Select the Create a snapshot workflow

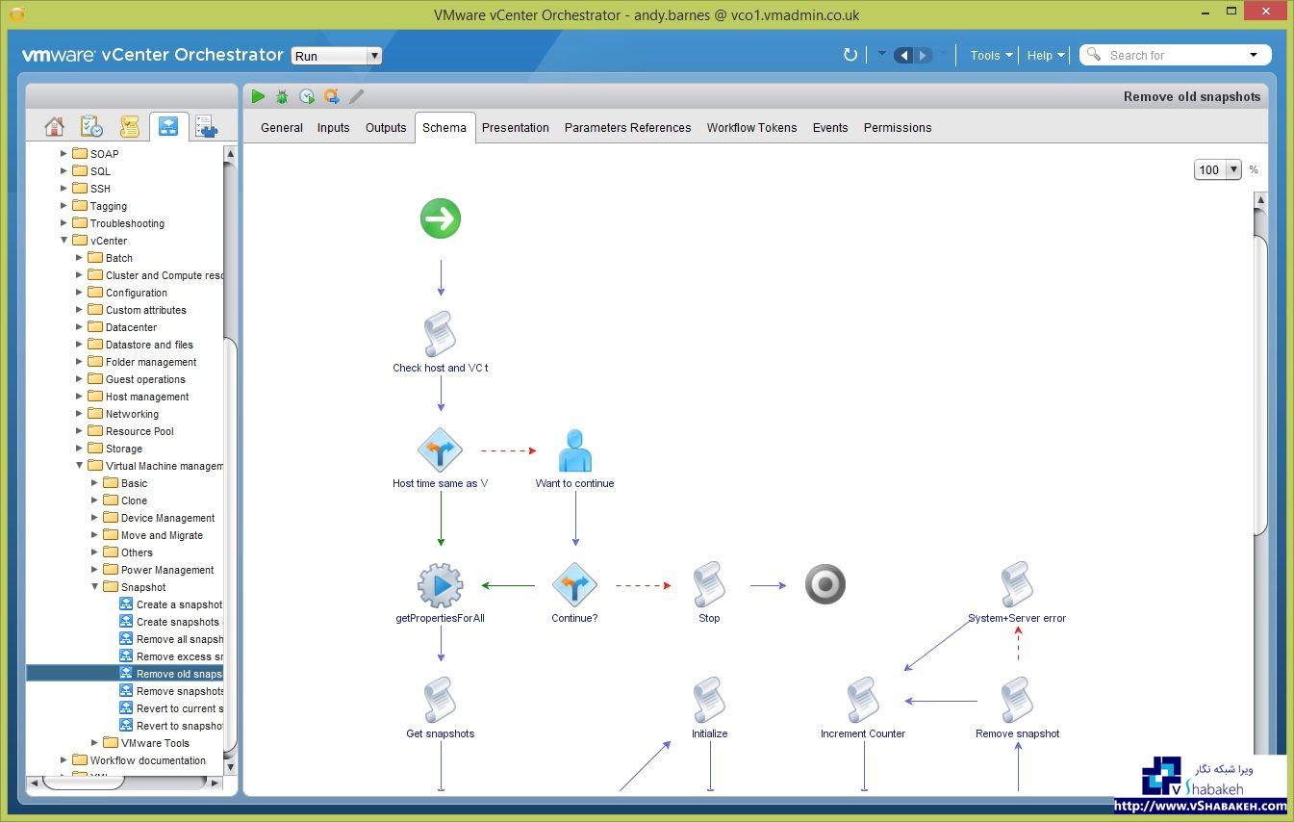[170, 604]
